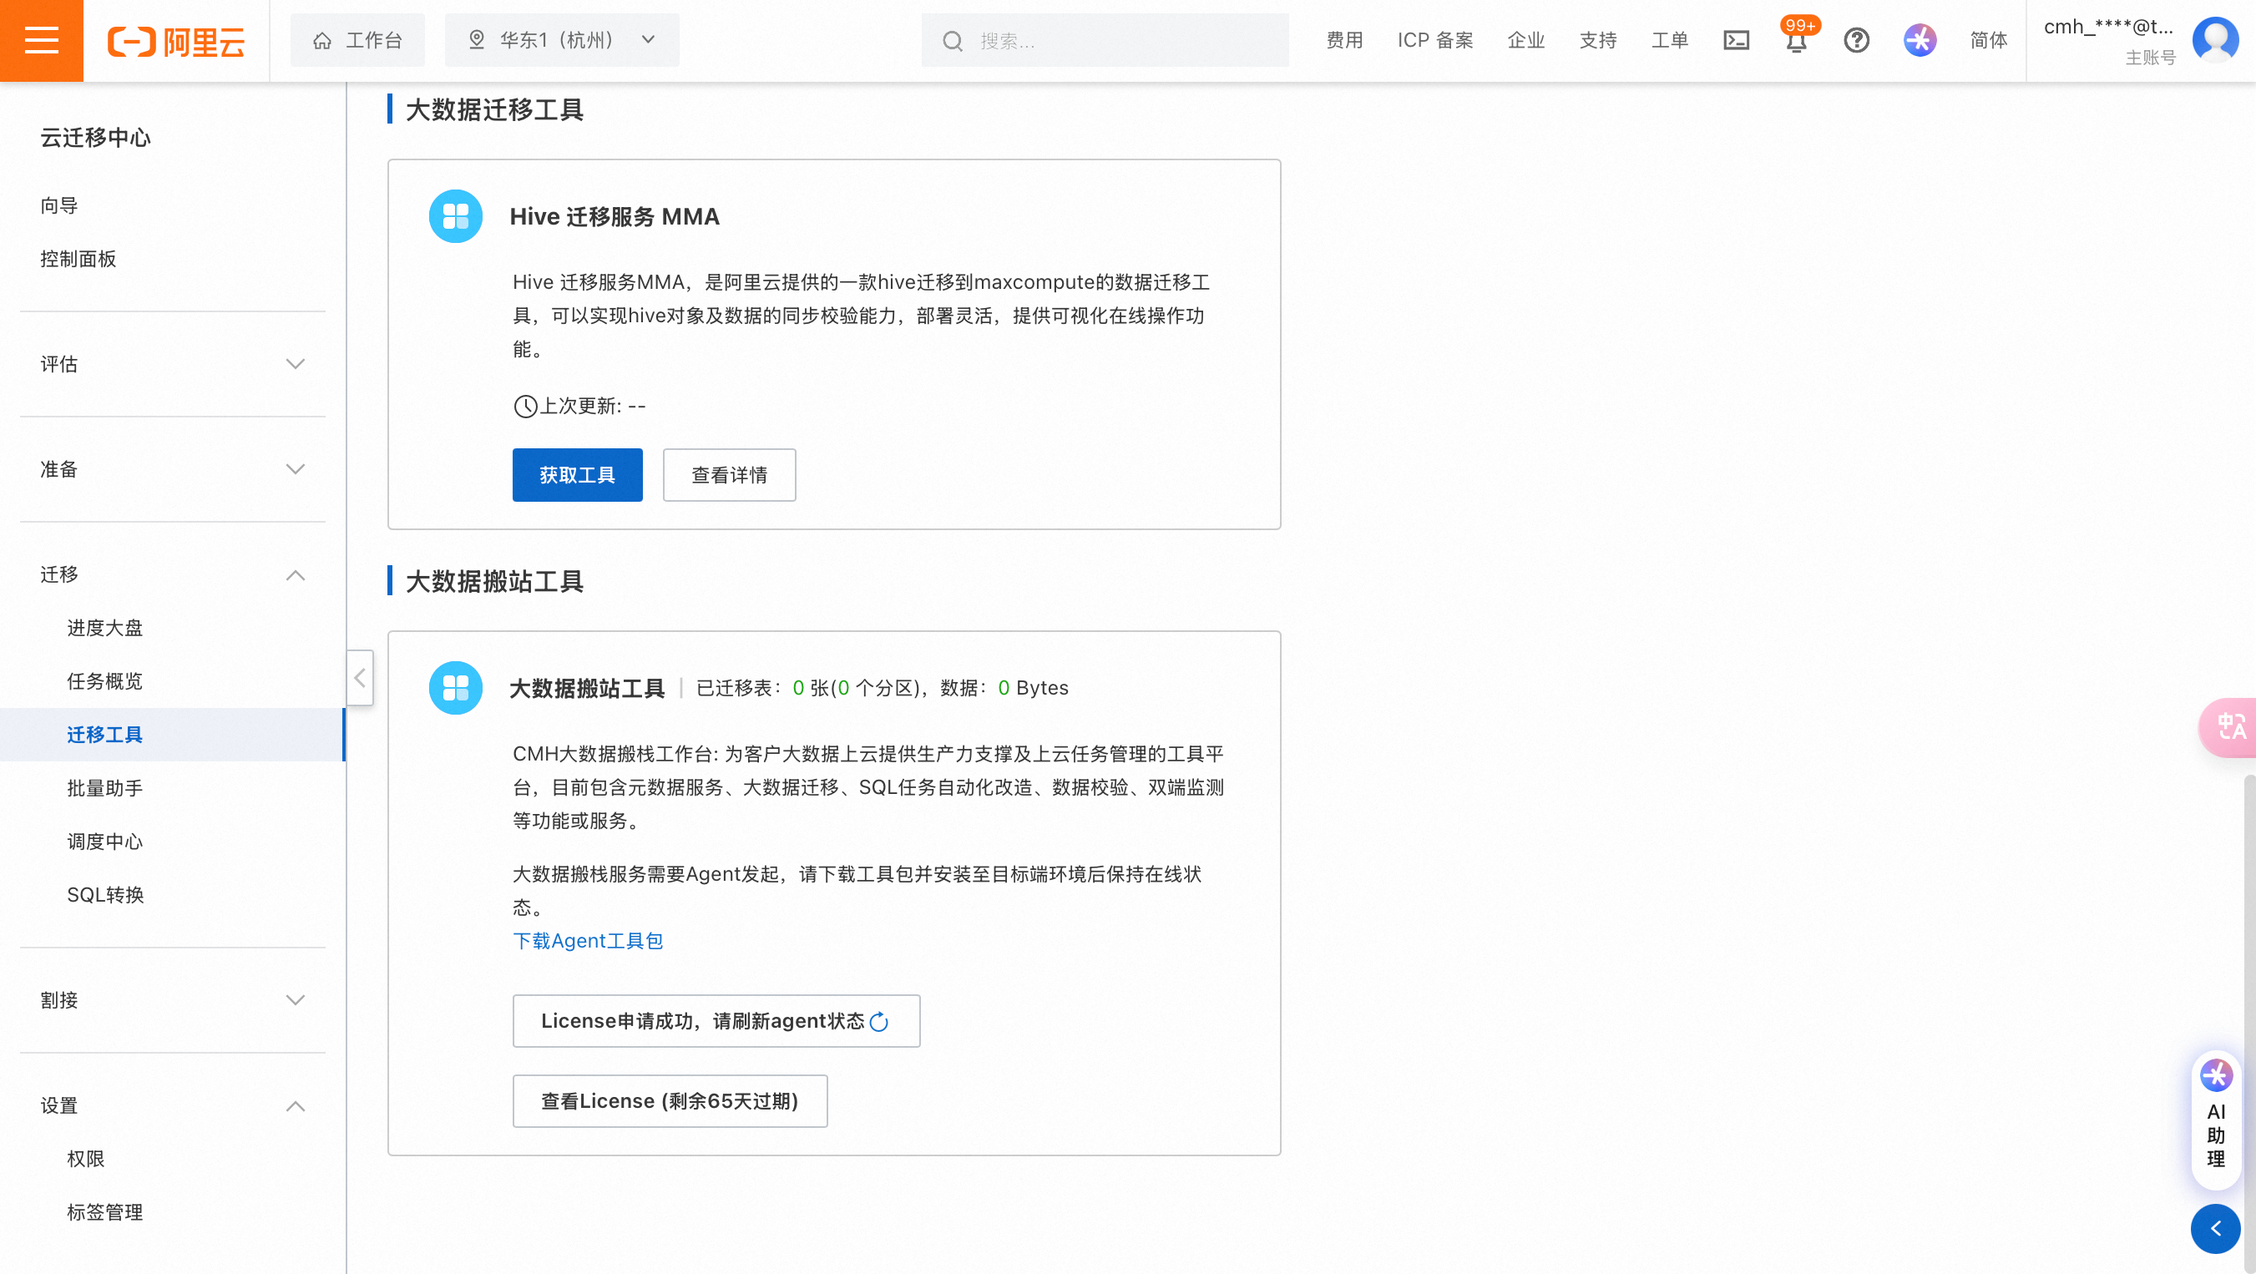
Task: Open the help question-mark icon
Action: coord(1856,40)
